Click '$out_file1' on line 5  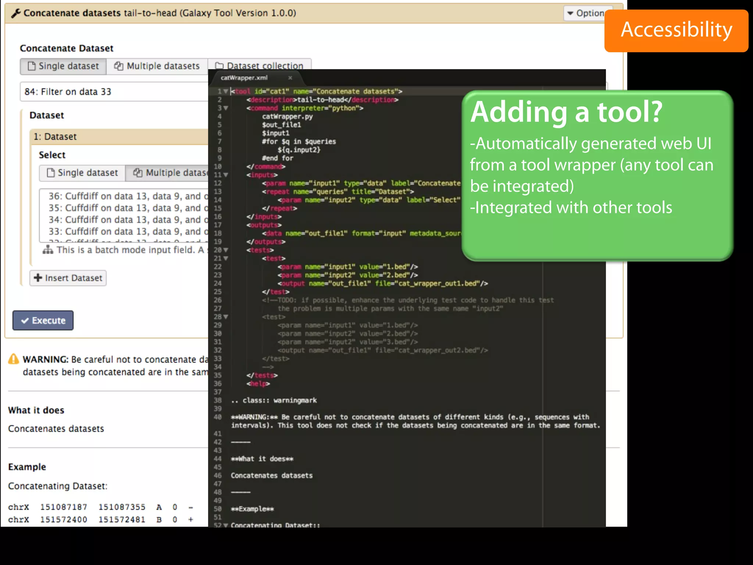tap(281, 125)
